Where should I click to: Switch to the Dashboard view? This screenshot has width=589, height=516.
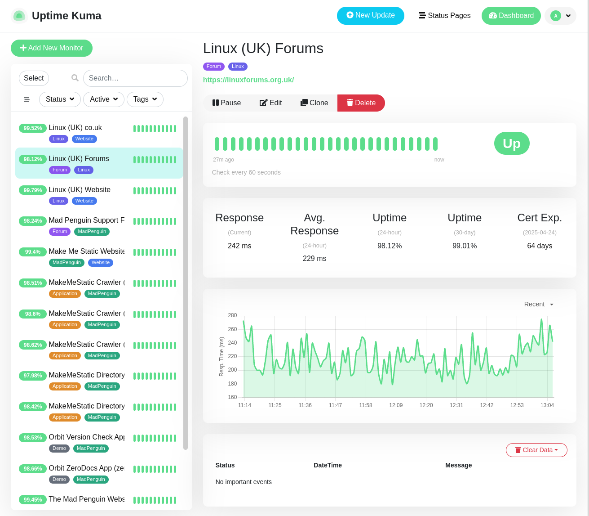pyautogui.click(x=511, y=16)
